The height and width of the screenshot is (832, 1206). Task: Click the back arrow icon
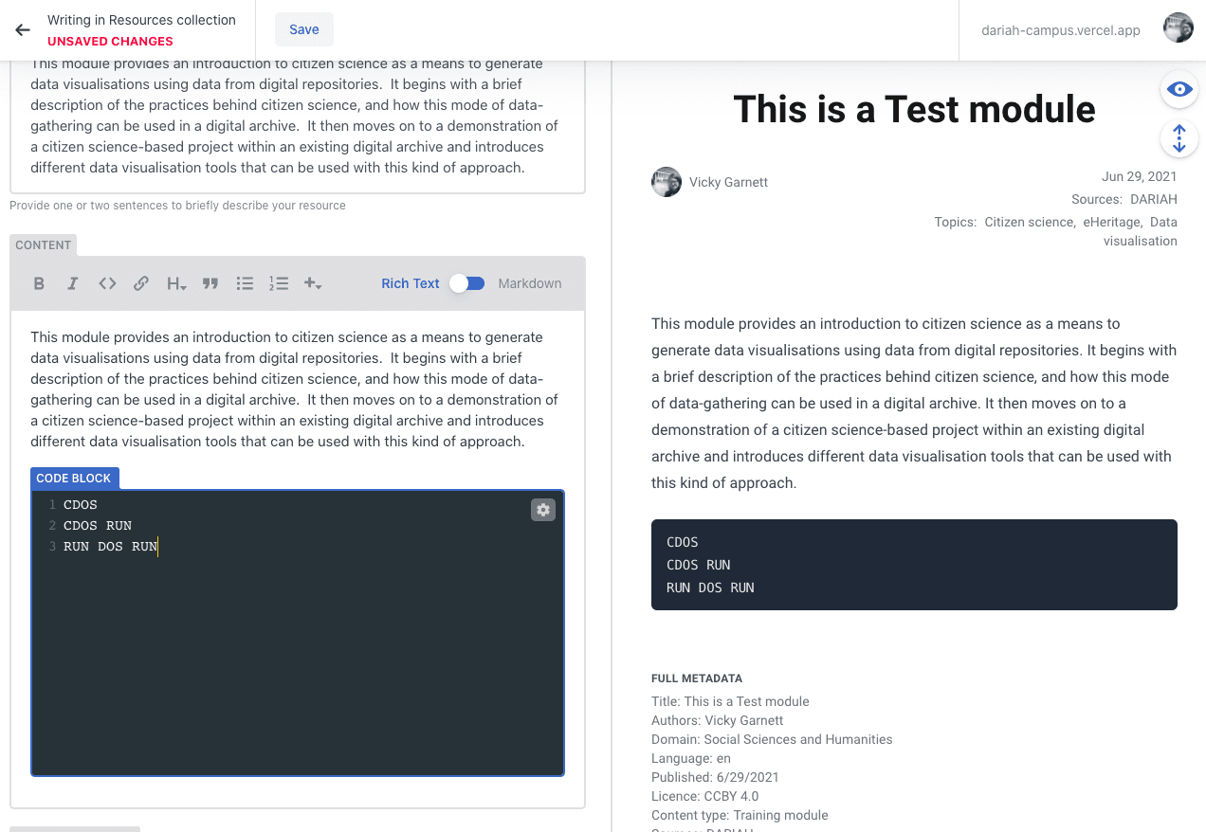point(23,30)
